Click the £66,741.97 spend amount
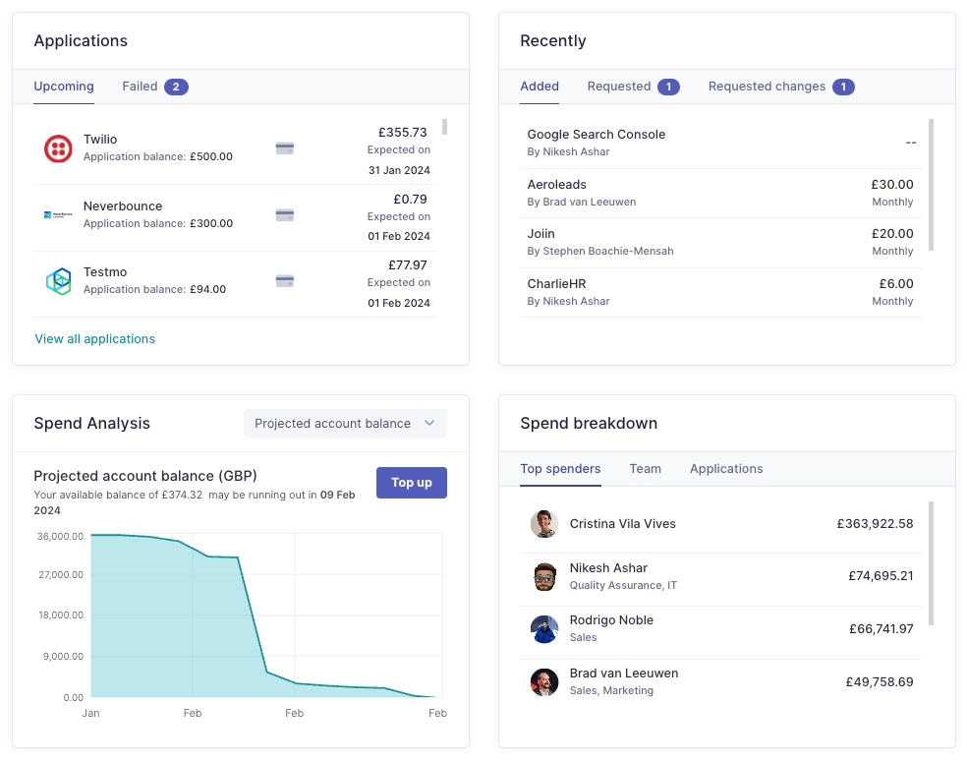Image resolution: width=967 pixels, height=762 pixels. pyautogui.click(x=881, y=629)
